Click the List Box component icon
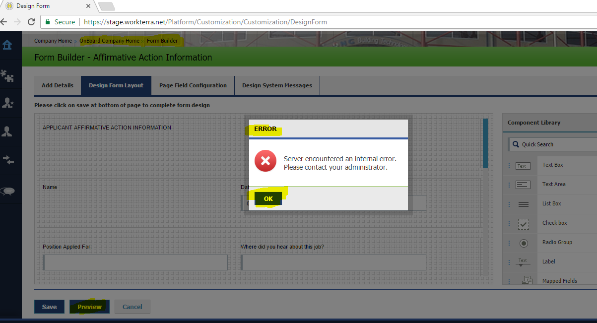This screenshot has width=597, height=323. (x=523, y=204)
